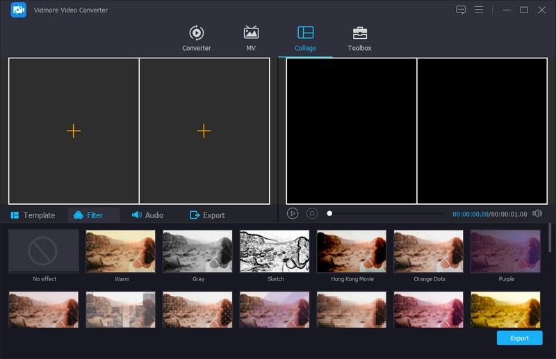Open the hamburger menu in title bar
This screenshot has height=359, width=556.
click(479, 10)
